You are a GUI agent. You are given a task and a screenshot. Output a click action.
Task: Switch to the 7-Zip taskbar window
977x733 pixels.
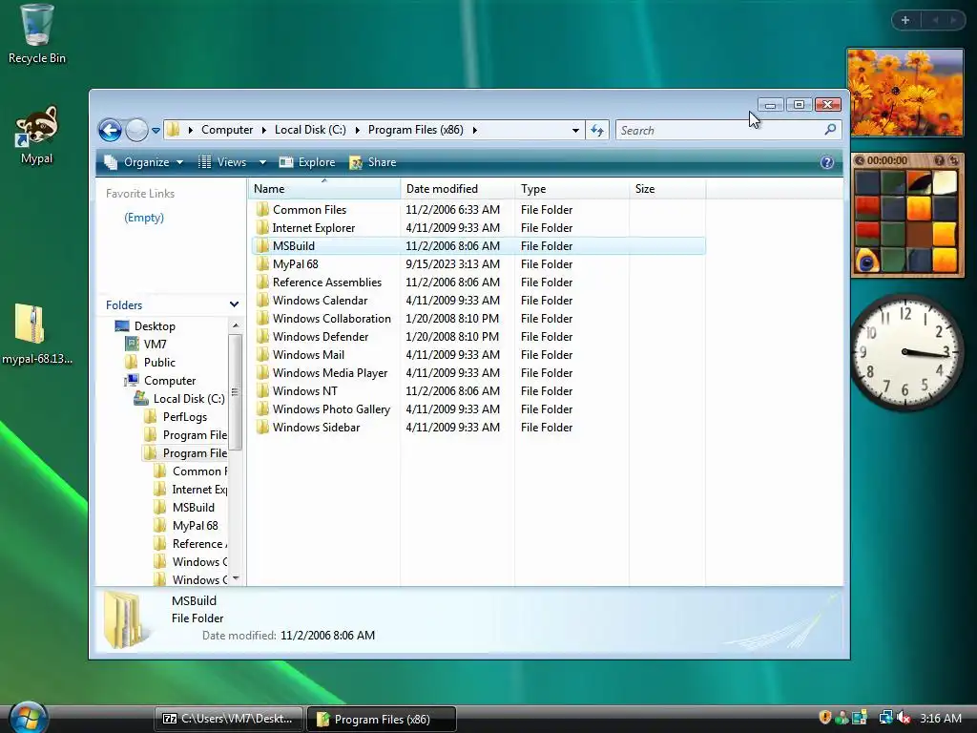(x=228, y=719)
